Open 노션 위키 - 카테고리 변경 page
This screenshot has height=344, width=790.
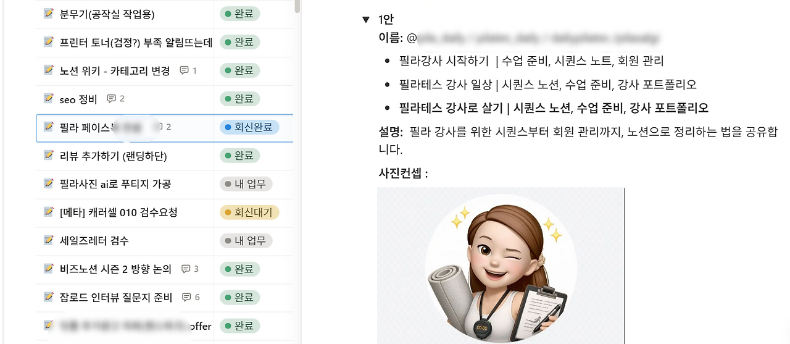pos(115,71)
